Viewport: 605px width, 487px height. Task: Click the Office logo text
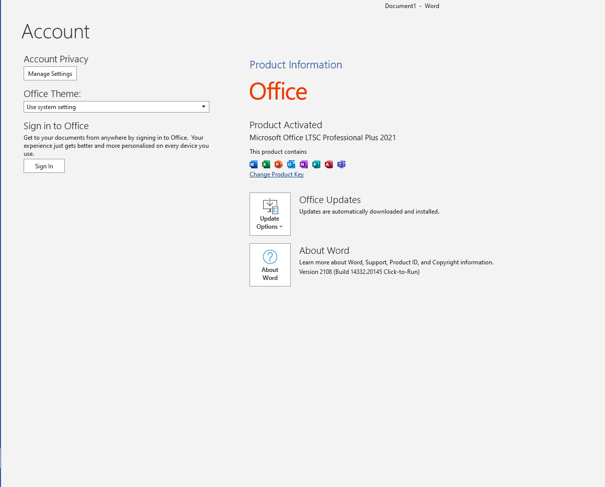point(278,91)
